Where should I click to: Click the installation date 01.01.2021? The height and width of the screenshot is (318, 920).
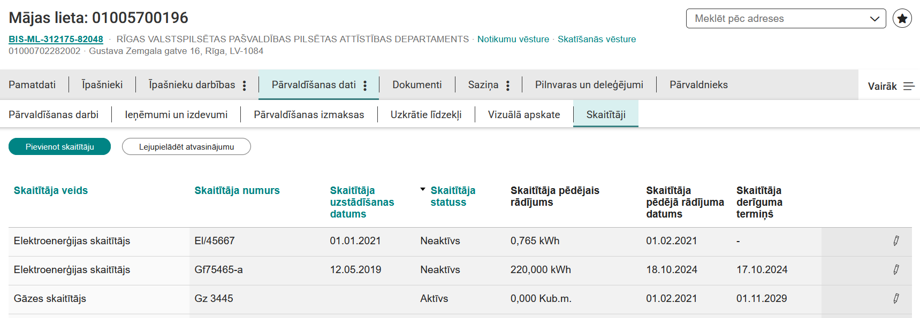[x=355, y=241]
